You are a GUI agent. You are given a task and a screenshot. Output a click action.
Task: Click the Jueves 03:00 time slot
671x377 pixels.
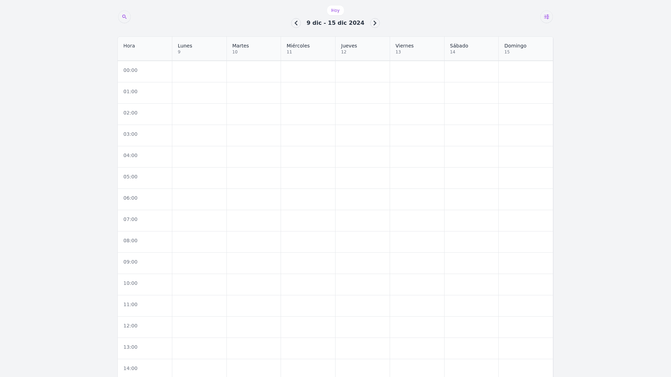362,135
